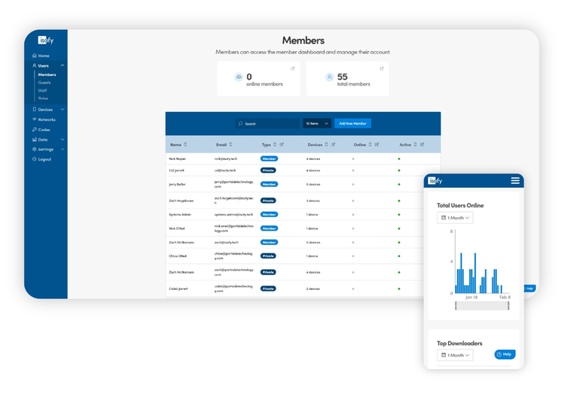Viewport: 563px width, 399px height.
Task: Click calendar icon in Total Users Online dropdown
Action: click(x=444, y=217)
